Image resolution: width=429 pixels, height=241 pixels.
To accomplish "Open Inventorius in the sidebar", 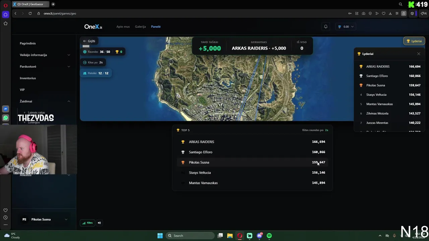I will click(28, 78).
